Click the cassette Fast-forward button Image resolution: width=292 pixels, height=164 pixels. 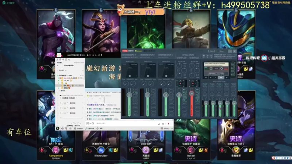pyautogui.click(x=211, y=78)
